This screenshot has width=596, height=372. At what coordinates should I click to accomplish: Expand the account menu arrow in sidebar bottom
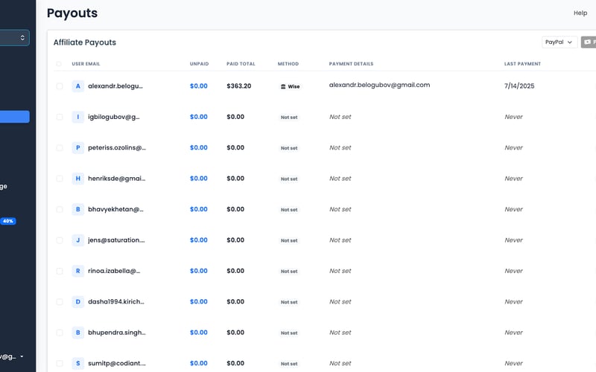pyautogui.click(x=22, y=356)
